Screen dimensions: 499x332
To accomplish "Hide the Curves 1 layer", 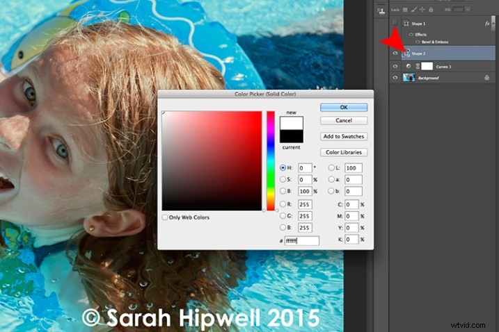I will click(395, 66).
